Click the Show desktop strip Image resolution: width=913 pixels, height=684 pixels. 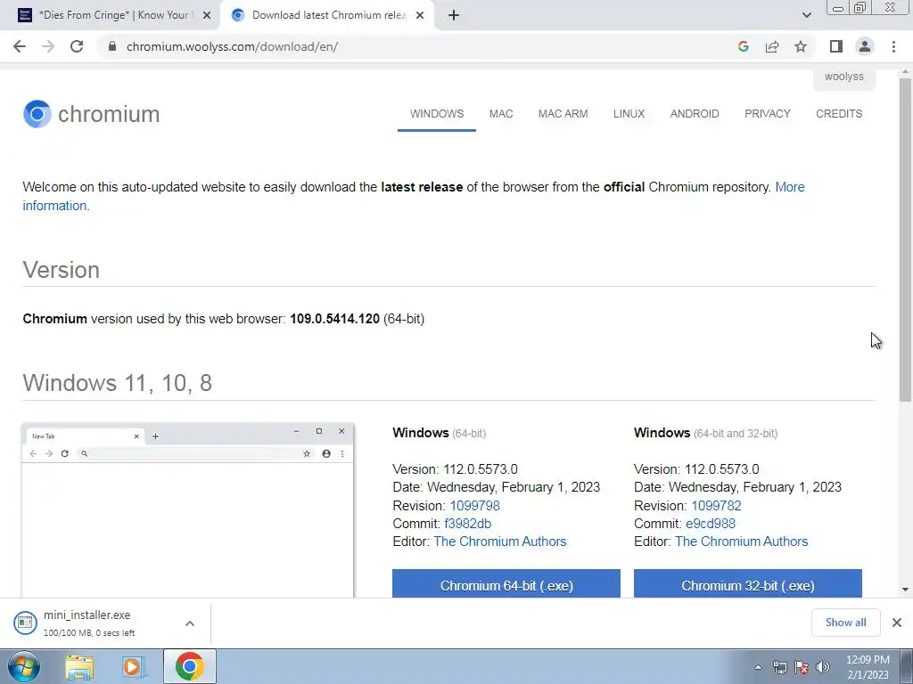pyautogui.click(x=907, y=666)
